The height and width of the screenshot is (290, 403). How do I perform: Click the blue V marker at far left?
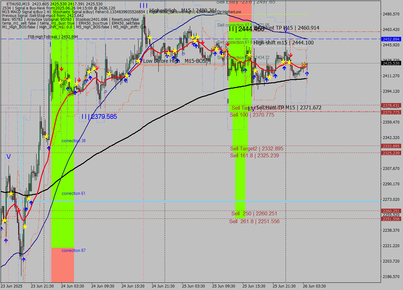[9, 156]
